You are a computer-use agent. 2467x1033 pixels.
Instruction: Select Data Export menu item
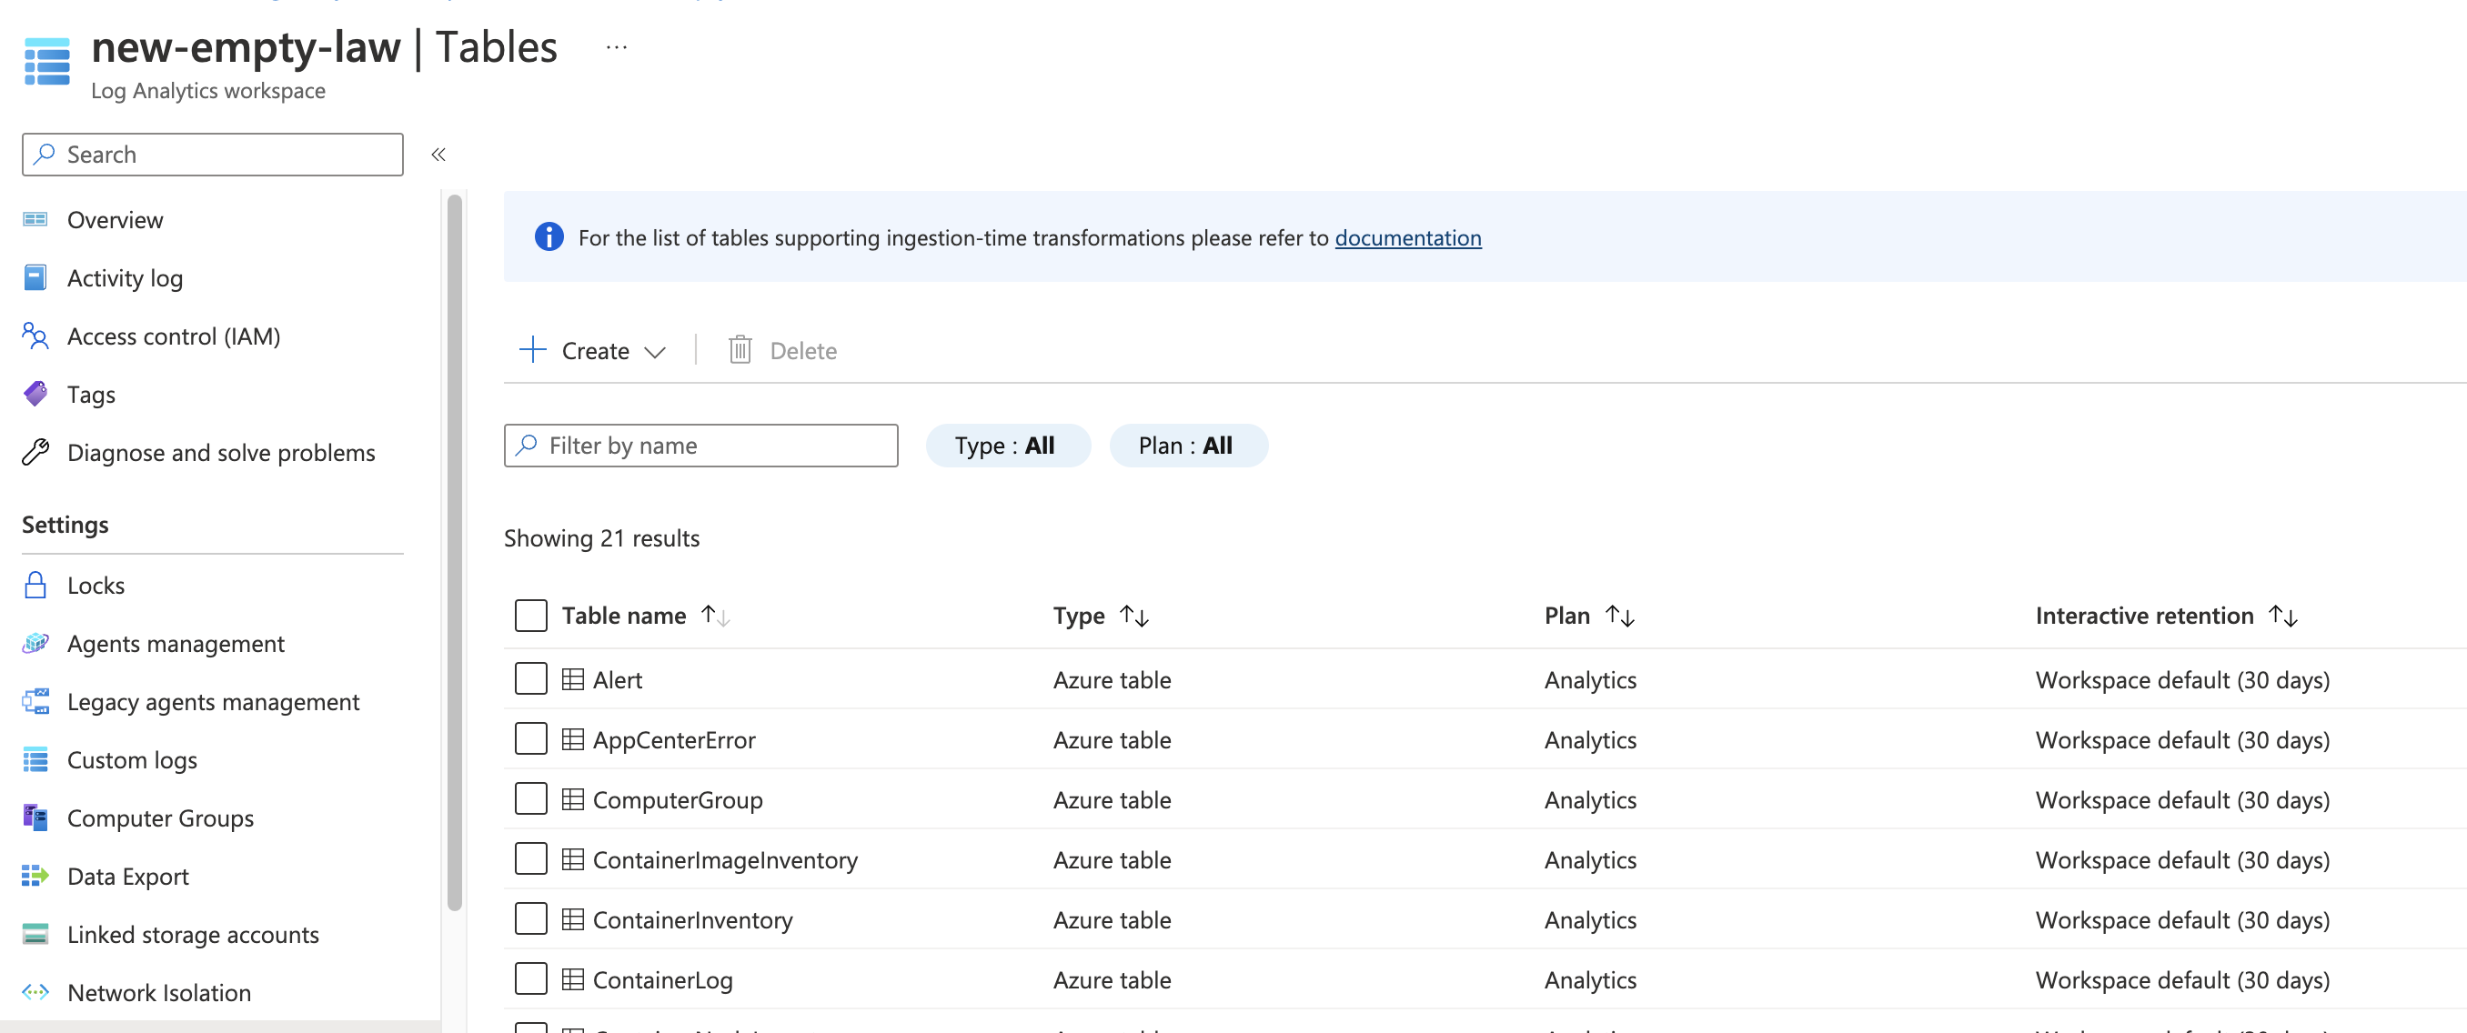127,877
